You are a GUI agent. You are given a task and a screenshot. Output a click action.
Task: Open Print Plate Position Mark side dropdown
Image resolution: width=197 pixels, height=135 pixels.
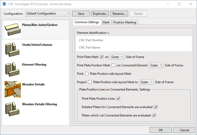[156, 65]
